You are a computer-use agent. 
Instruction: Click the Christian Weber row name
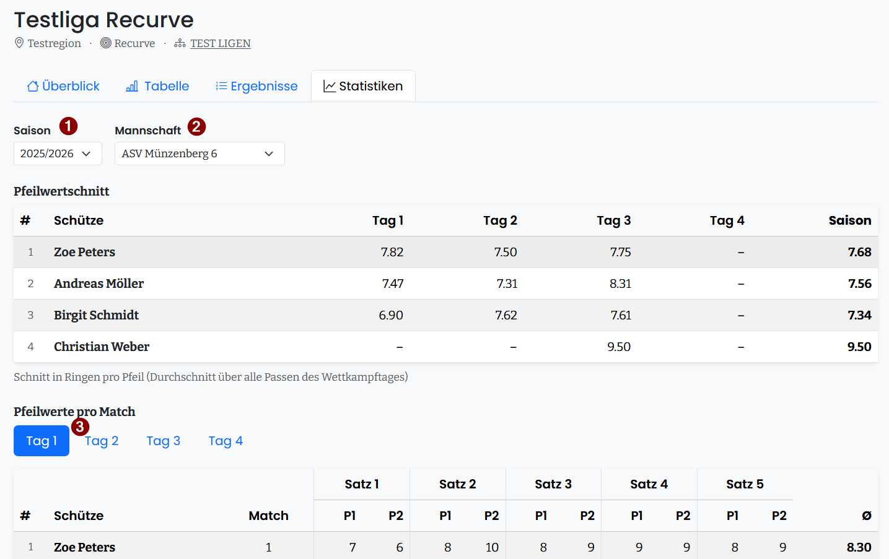(102, 347)
